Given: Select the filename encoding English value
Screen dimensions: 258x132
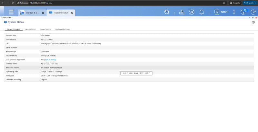Looking at the screenshot, I should click(44, 80).
